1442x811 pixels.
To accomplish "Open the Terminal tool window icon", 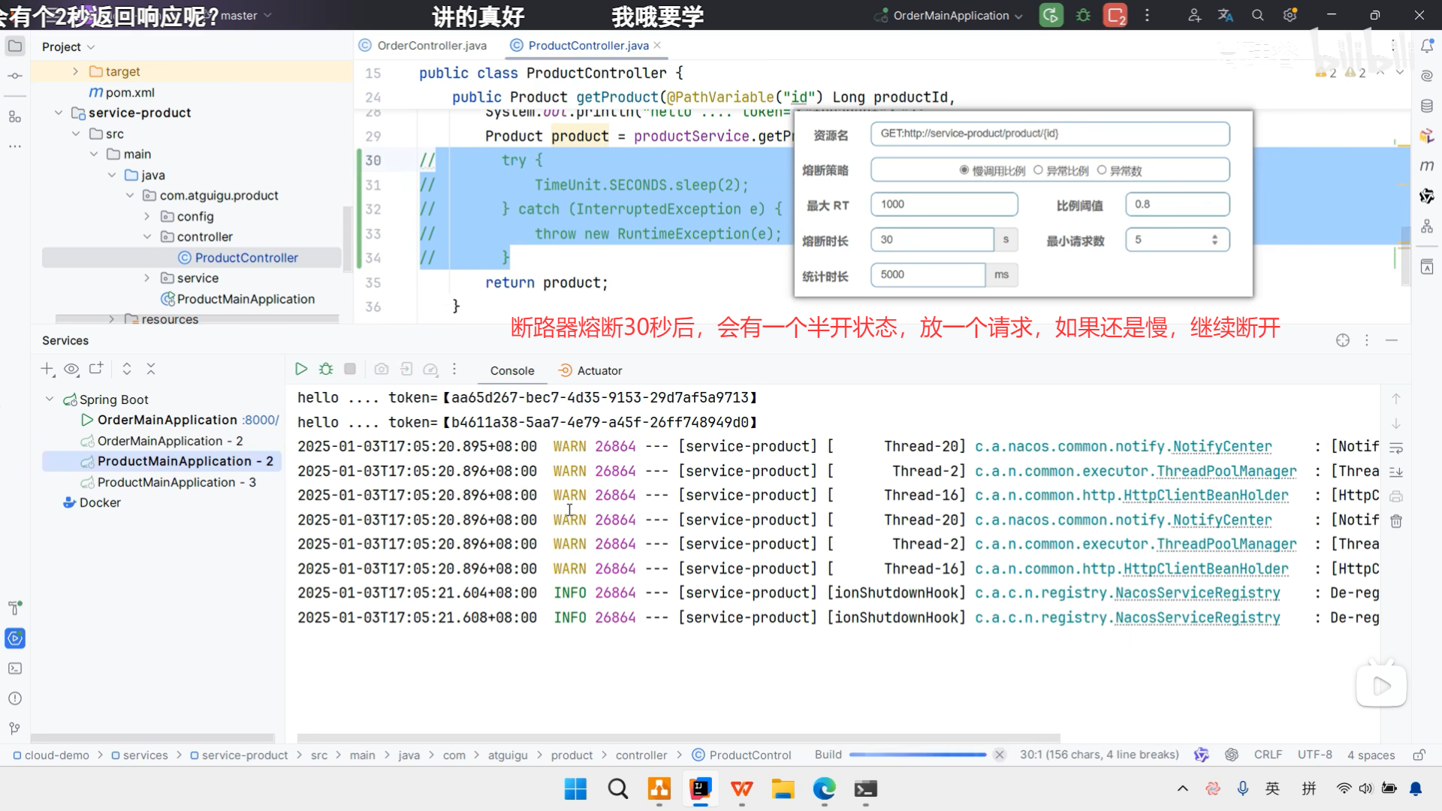I will pos(15,668).
